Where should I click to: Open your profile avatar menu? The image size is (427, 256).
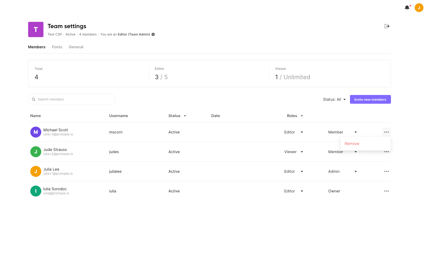point(419,8)
